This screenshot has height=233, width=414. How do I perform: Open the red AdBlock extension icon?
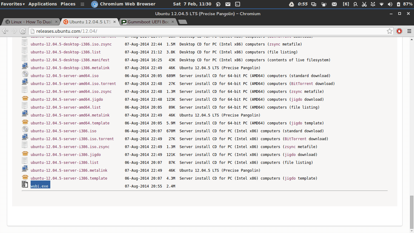coord(399,31)
